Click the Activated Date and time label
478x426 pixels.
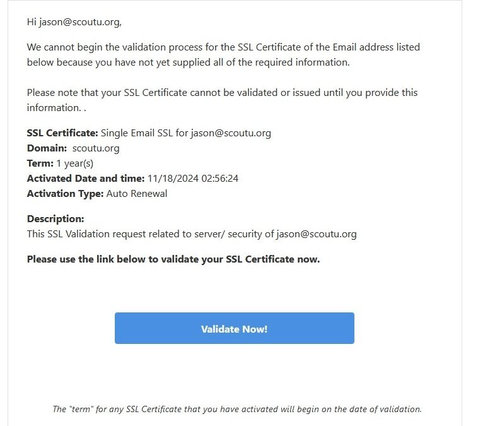click(86, 178)
